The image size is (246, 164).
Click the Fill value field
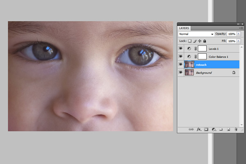[232, 41]
